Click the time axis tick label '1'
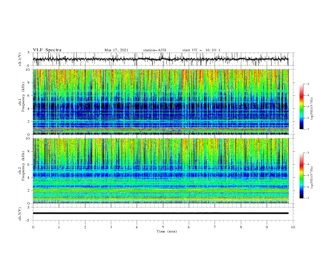Image resolution: width=330 pixels, height=255 pixels. coord(59,227)
